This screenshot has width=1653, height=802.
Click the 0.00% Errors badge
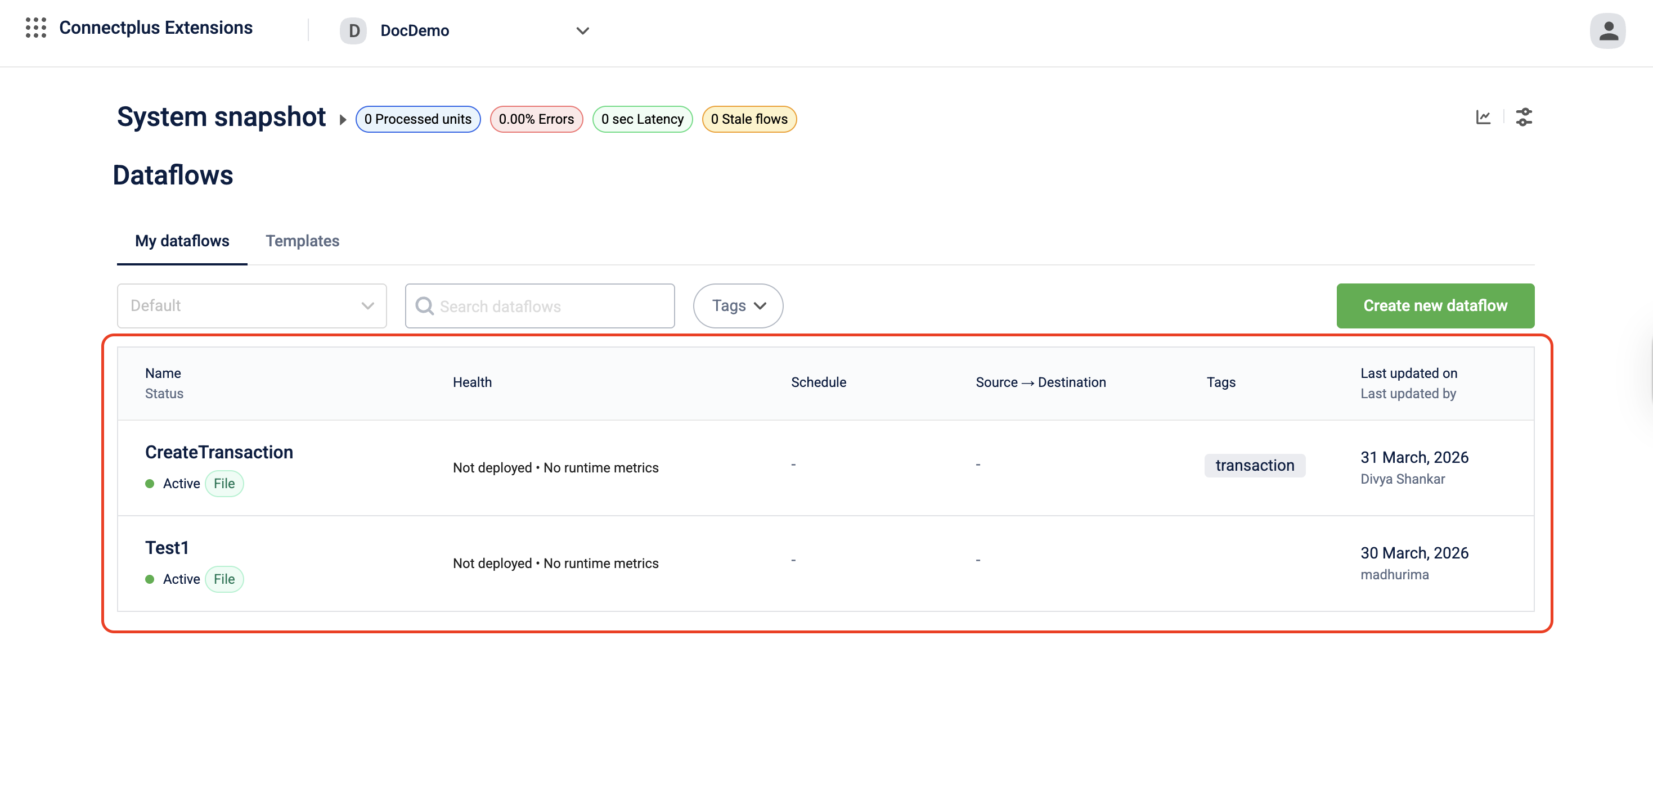[x=536, y=119]
